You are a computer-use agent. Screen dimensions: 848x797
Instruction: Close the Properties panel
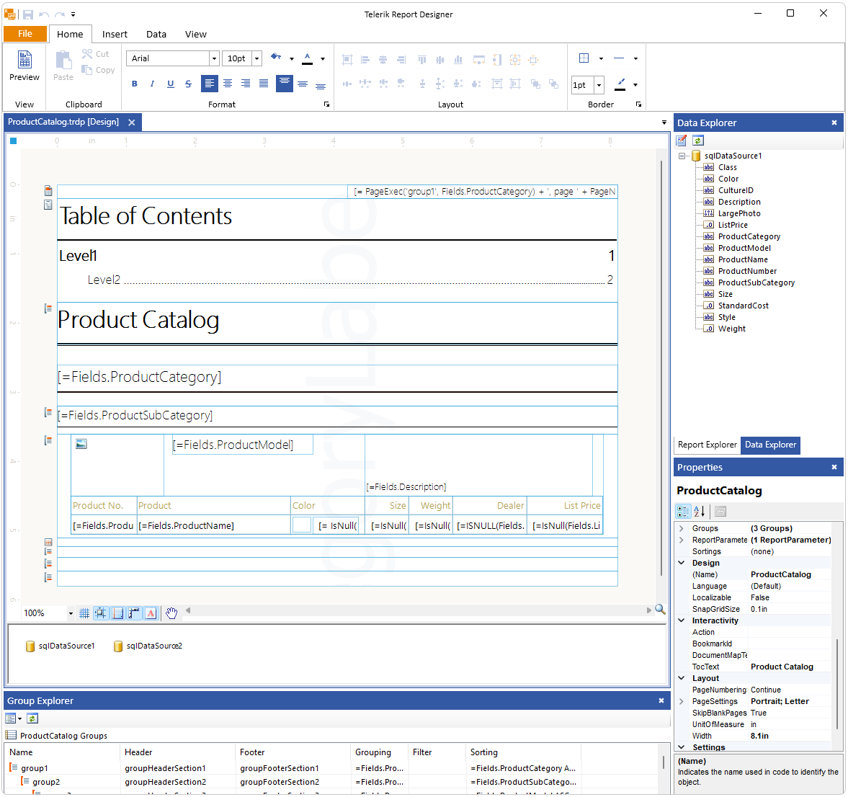coord(834,467)
